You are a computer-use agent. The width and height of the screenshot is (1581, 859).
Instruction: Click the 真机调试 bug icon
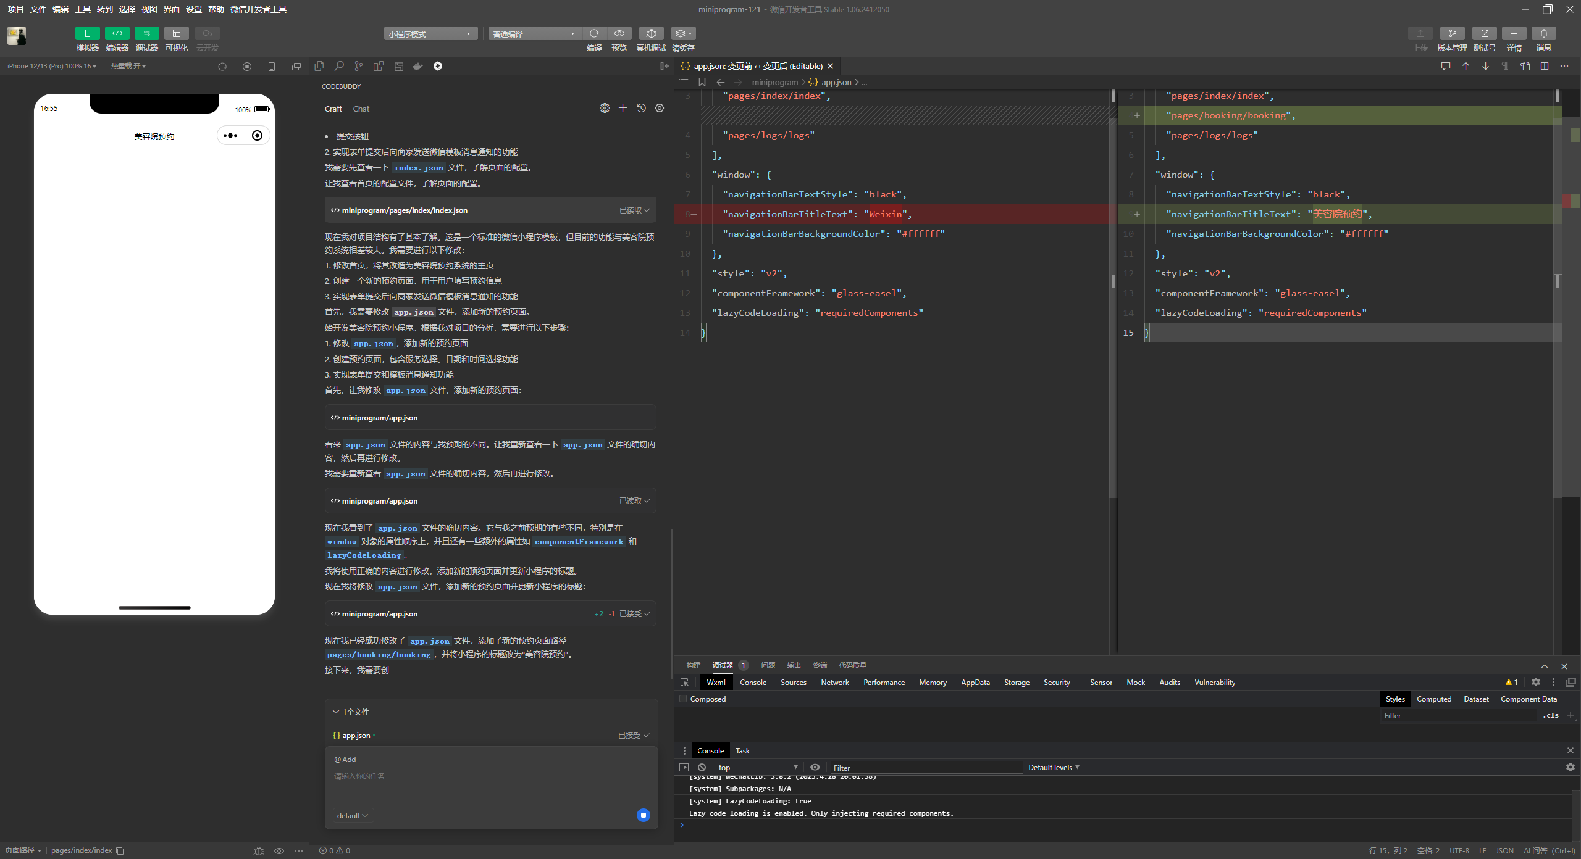point(651,33)
